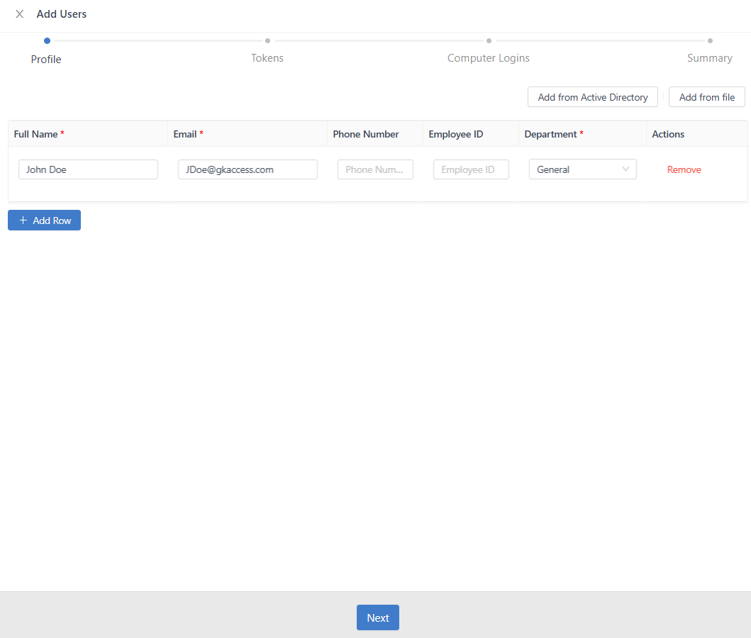
Task: Click the Department dropdown chevron arrow
Action: coord(625,169)
